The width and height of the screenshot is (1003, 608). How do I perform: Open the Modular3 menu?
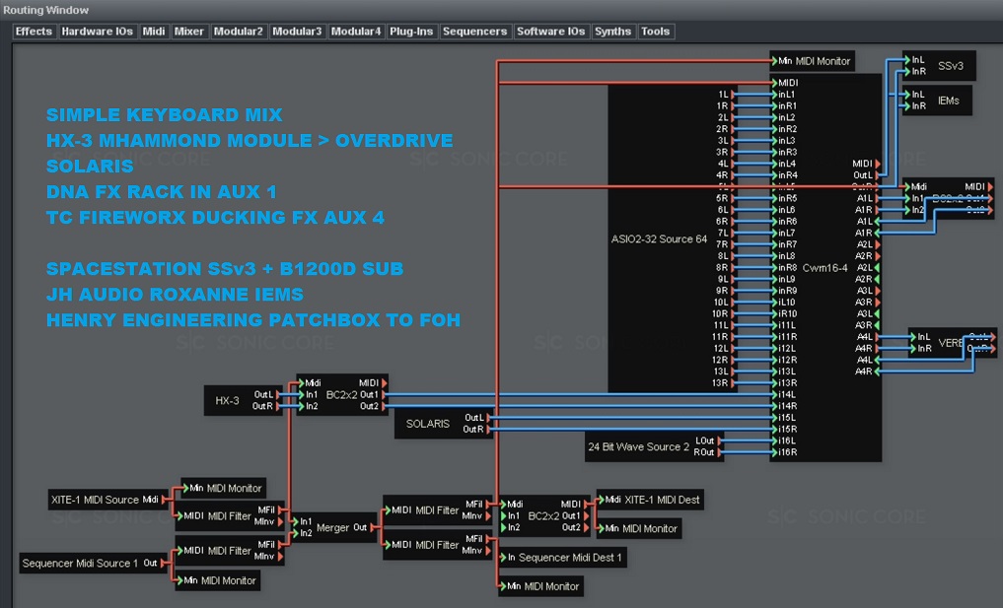[x=297, y=32]
